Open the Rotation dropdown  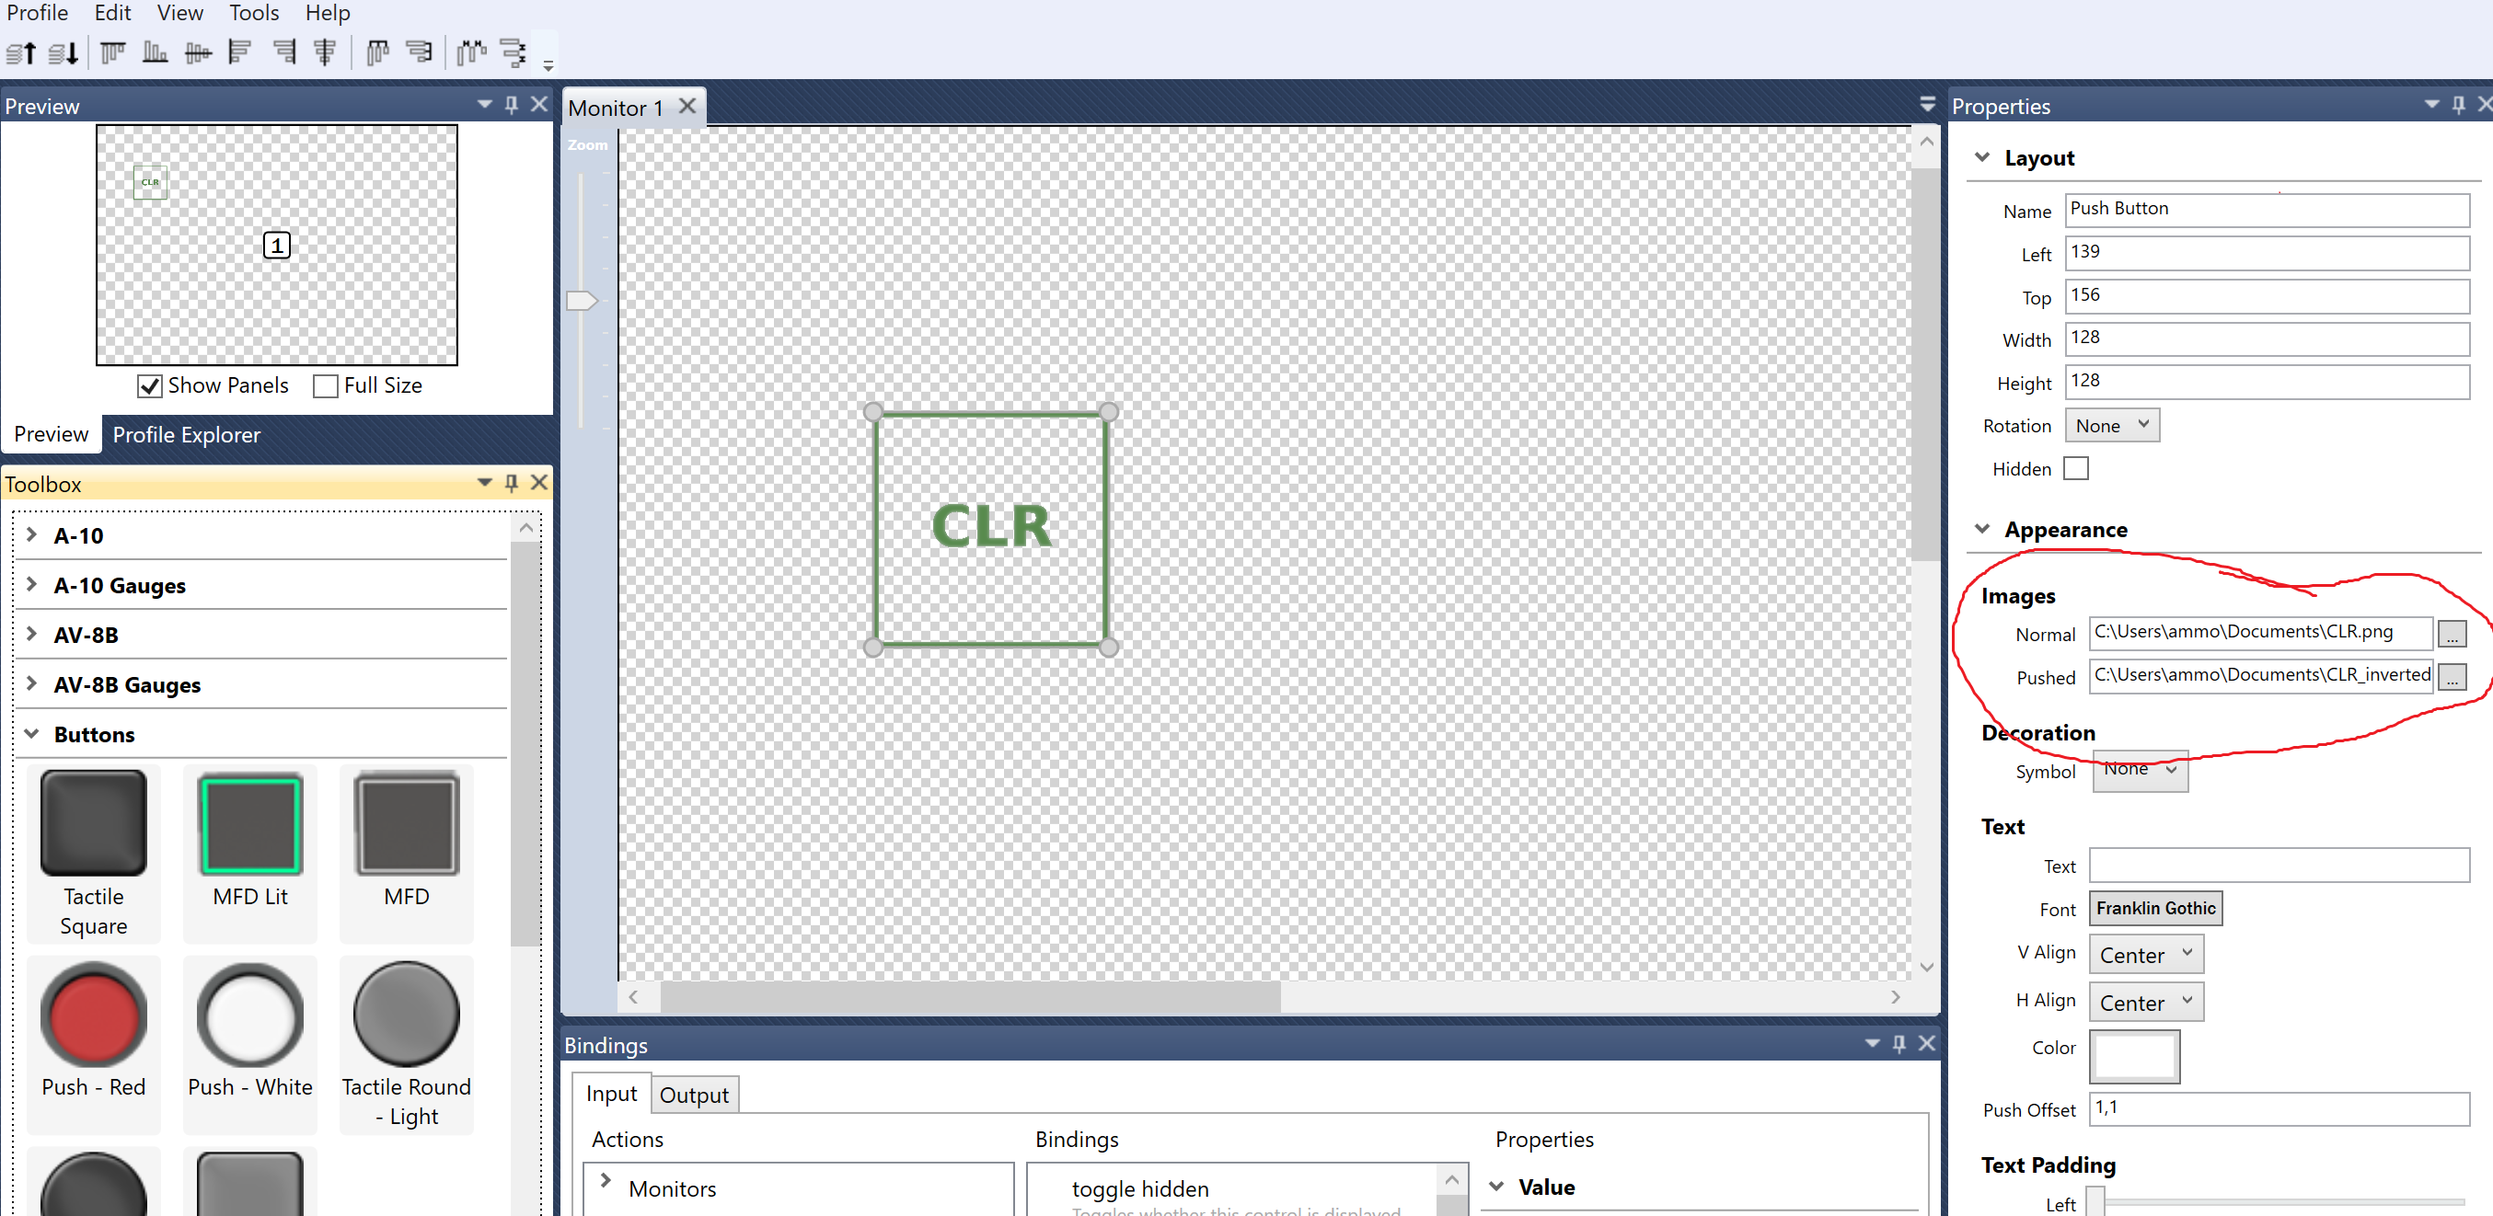[2112, 425]
